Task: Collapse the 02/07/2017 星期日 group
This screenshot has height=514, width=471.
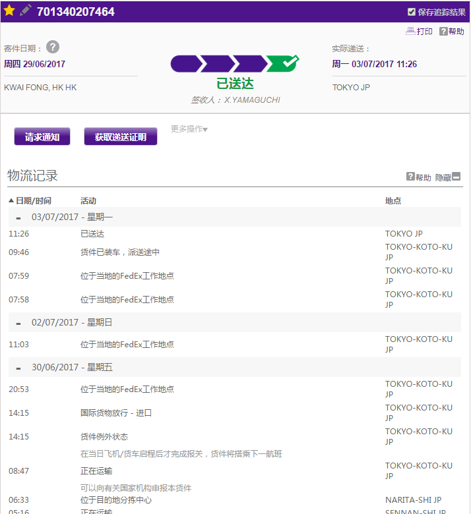Action: click(18, 324)
